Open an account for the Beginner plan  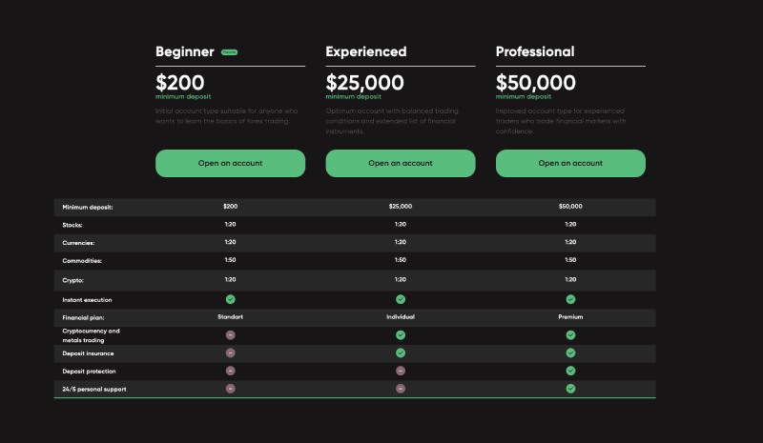tap(230, 163)
